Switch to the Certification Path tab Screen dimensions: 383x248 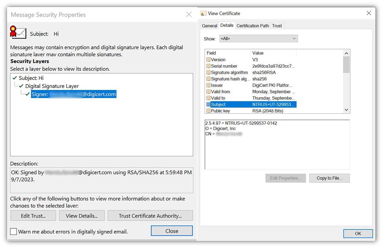(x=253, y=25)
